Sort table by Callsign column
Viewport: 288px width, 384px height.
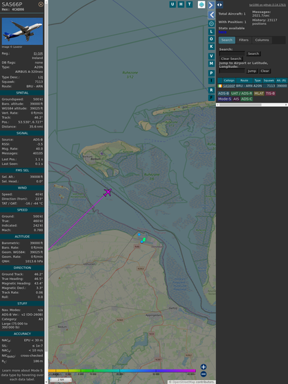229,80
